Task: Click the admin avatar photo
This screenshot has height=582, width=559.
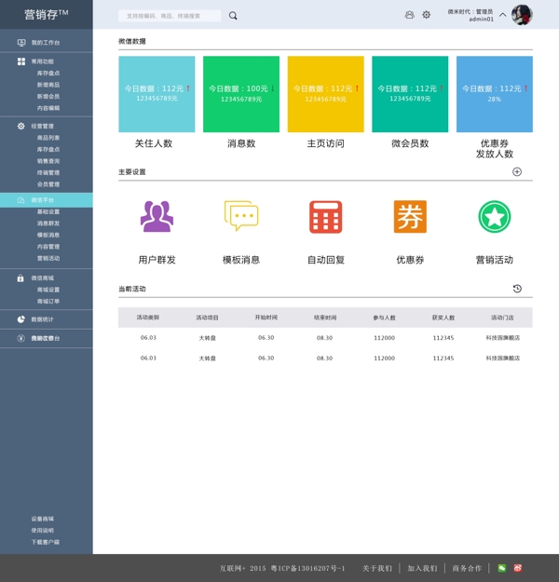Action: [x=522, y=15]
